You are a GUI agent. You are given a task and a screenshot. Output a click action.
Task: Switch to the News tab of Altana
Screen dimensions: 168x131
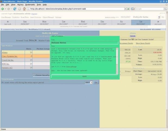[x=139, y=39]
